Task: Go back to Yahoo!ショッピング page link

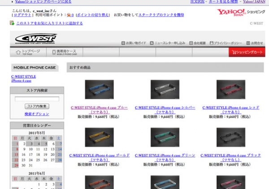Action: [43, 2]
